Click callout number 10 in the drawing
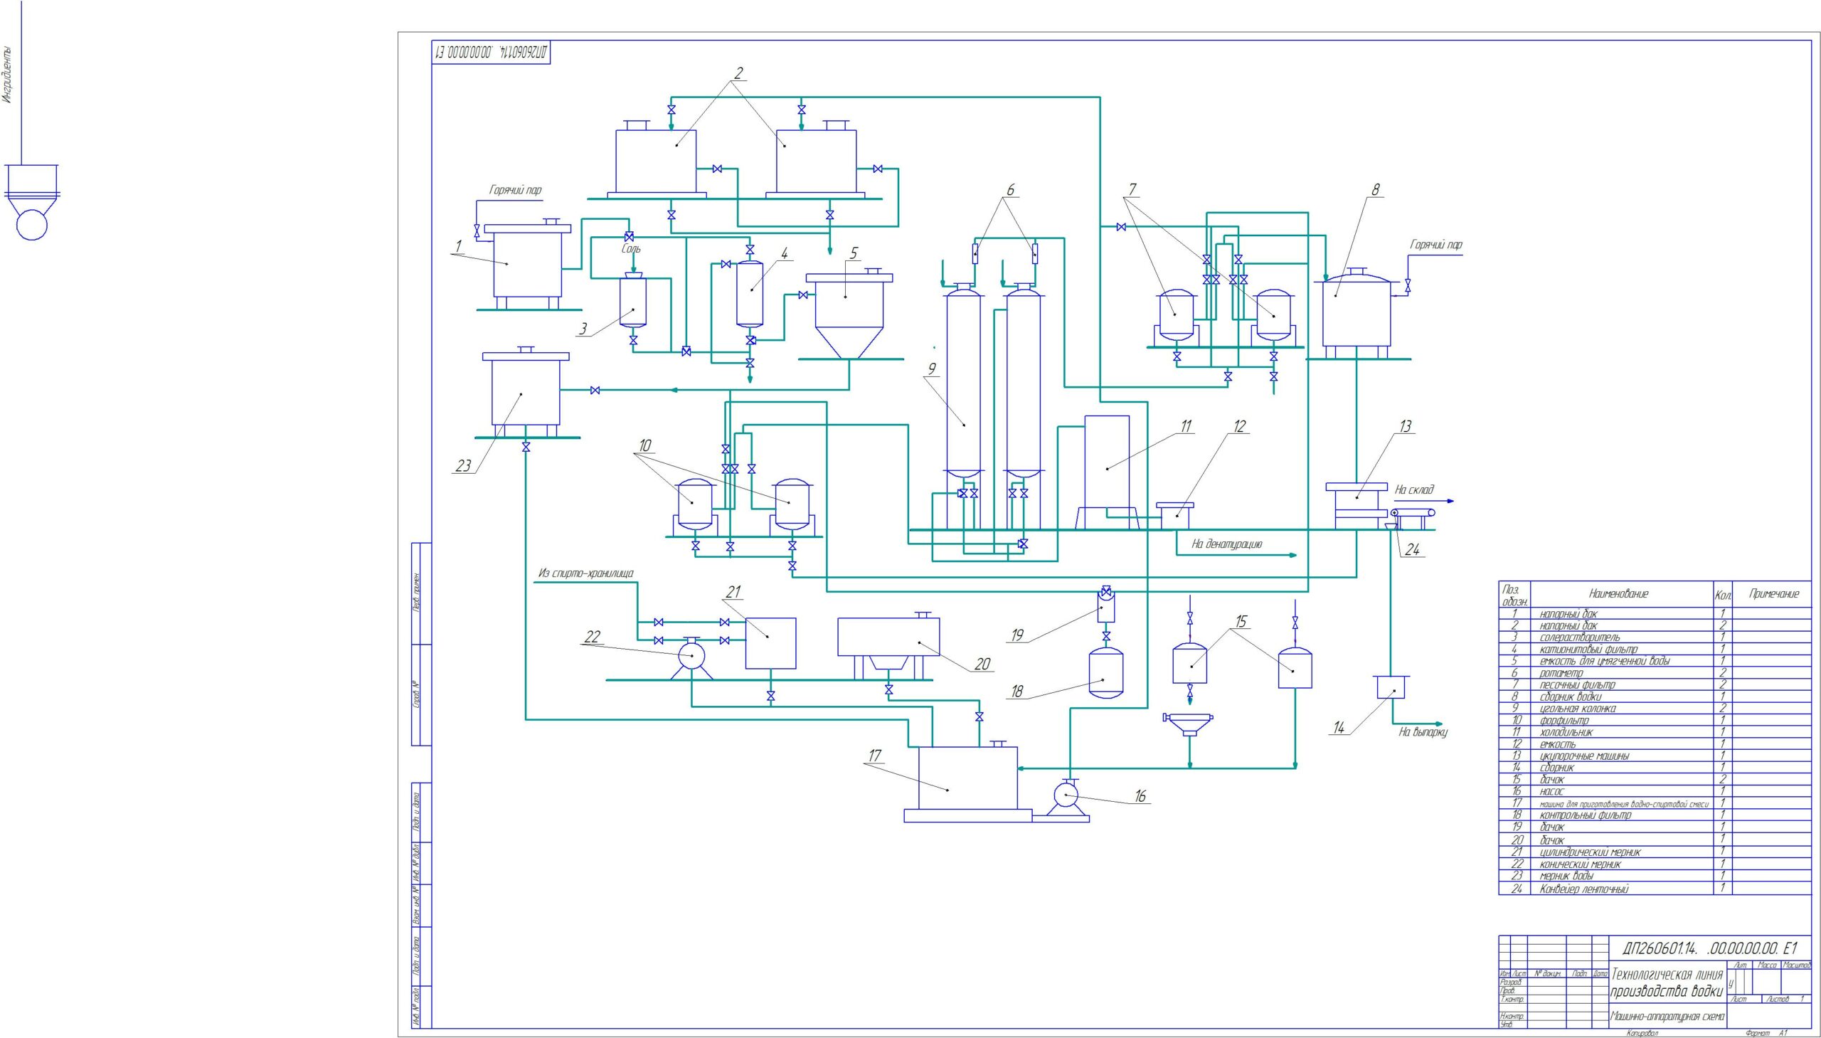Viewport: 1821px width, 1038px height. coord(644,445)
